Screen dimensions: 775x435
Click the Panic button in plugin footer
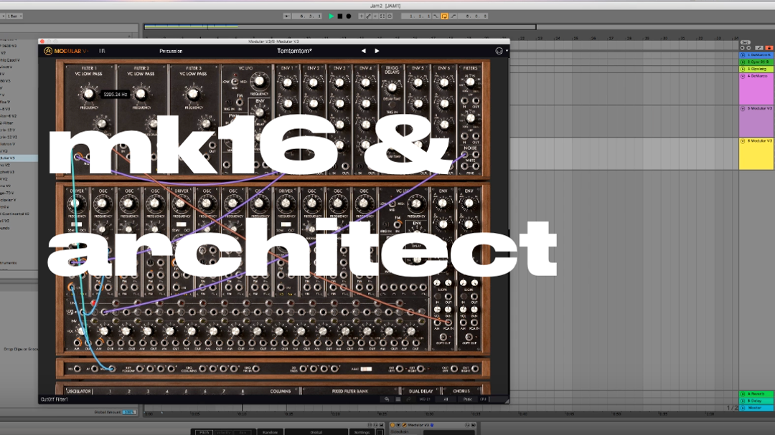click(x=467, y=399)
